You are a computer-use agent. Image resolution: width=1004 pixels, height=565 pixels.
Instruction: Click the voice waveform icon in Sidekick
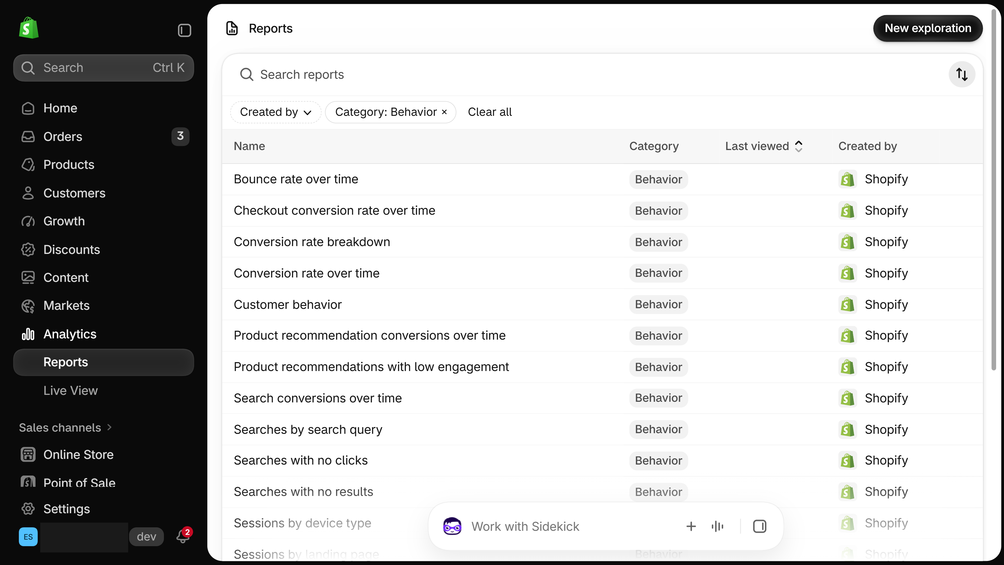click(717, 526)
